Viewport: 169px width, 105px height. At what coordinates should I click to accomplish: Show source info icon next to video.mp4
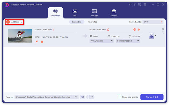(x=54, y=29)
